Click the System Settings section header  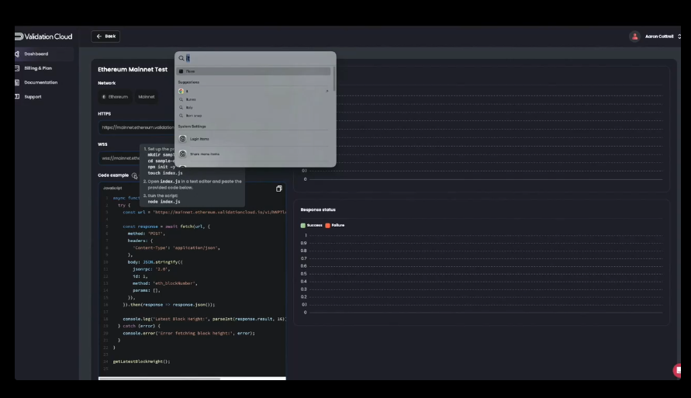(192, 126)
